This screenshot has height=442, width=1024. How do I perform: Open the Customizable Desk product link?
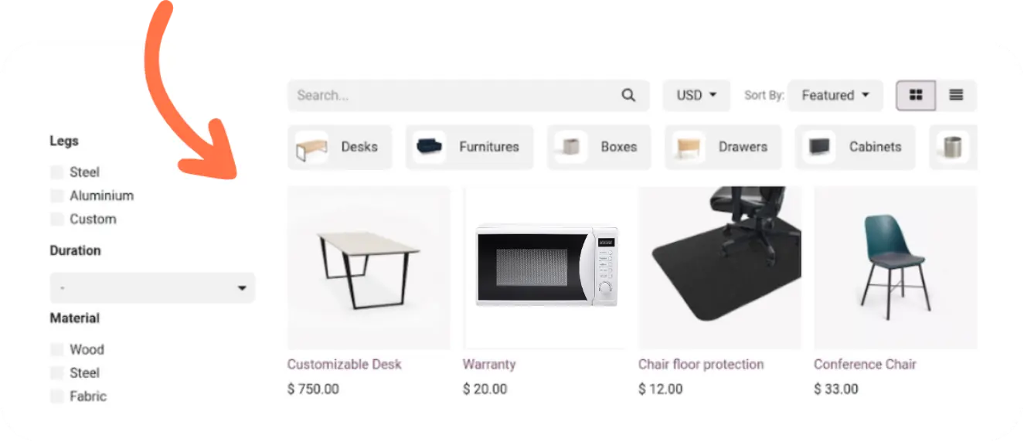[x=345, y=364]
